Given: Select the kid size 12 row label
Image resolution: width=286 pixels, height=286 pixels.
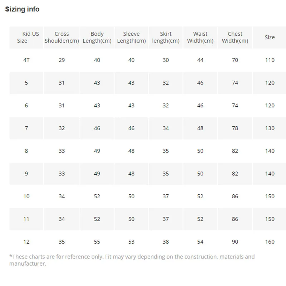Looking at the screenshot, I should (x=26, y=242).
